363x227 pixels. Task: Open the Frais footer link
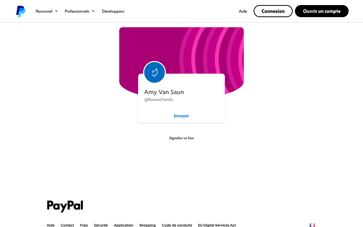[x=84, y=225]
